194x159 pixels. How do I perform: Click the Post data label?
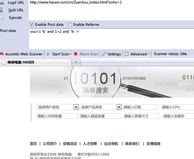point(8,31)
